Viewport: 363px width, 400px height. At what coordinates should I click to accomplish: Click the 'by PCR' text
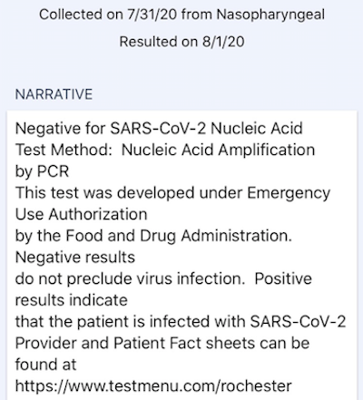[x=42, y=171]
